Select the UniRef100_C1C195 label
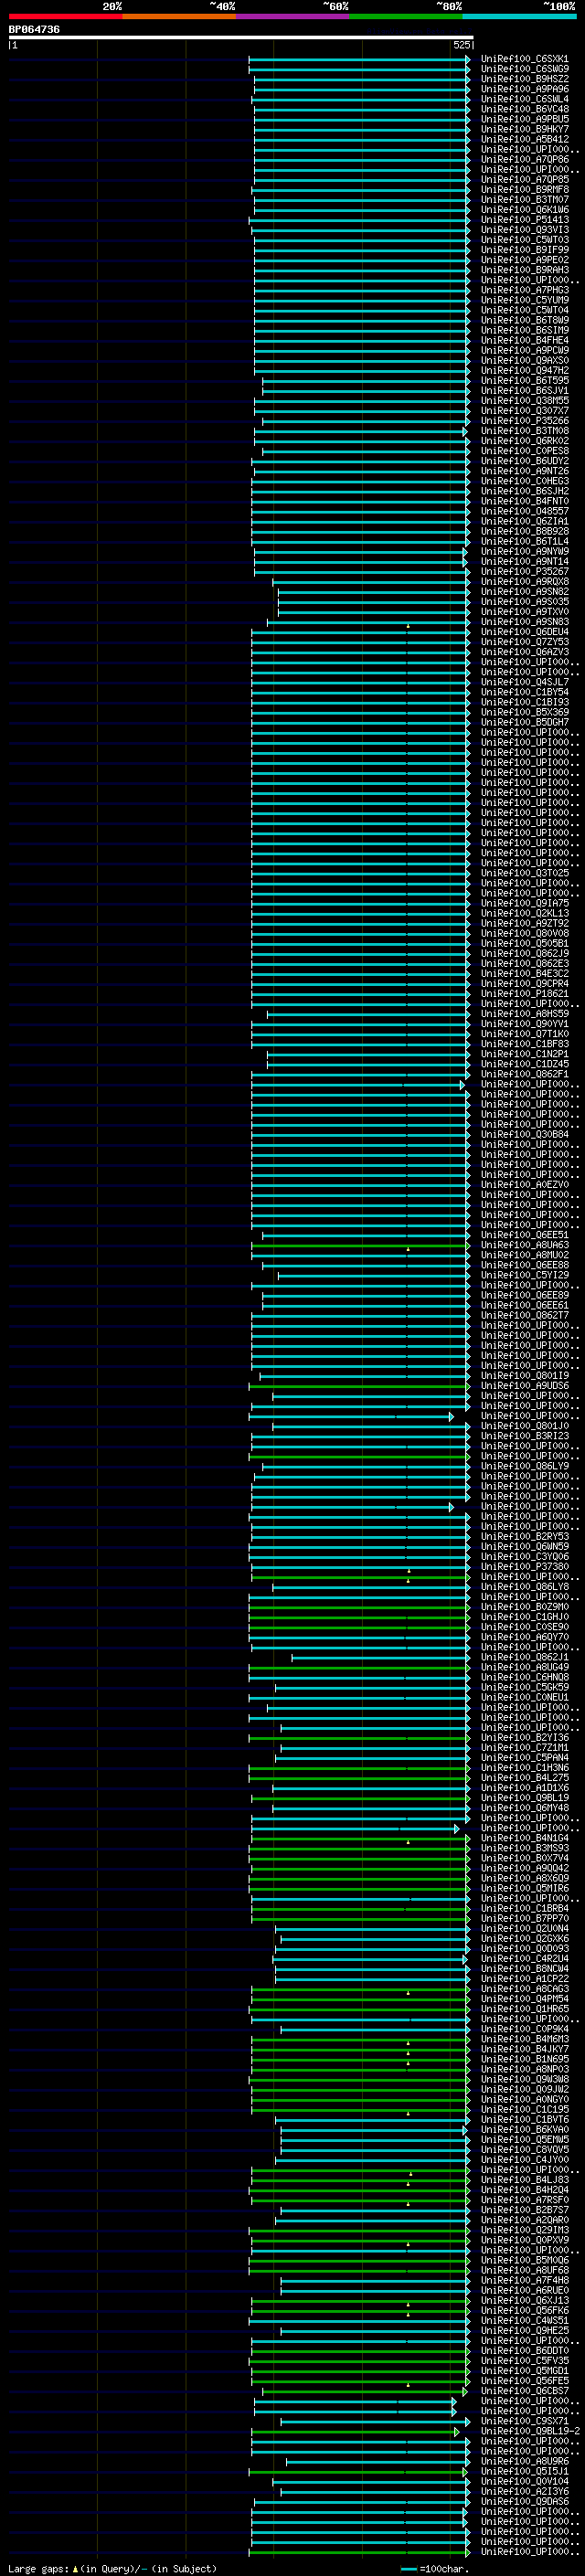Screen dimensions: 585x2576 click(x=525, y=2109)
